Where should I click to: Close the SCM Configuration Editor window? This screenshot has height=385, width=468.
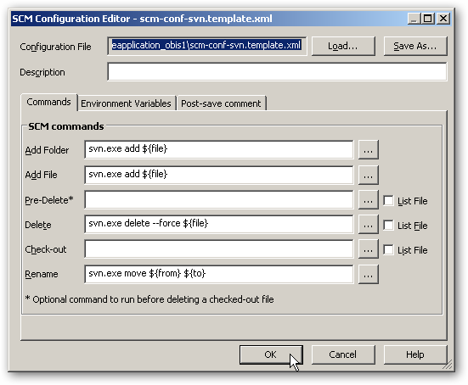tap(443, 19)
